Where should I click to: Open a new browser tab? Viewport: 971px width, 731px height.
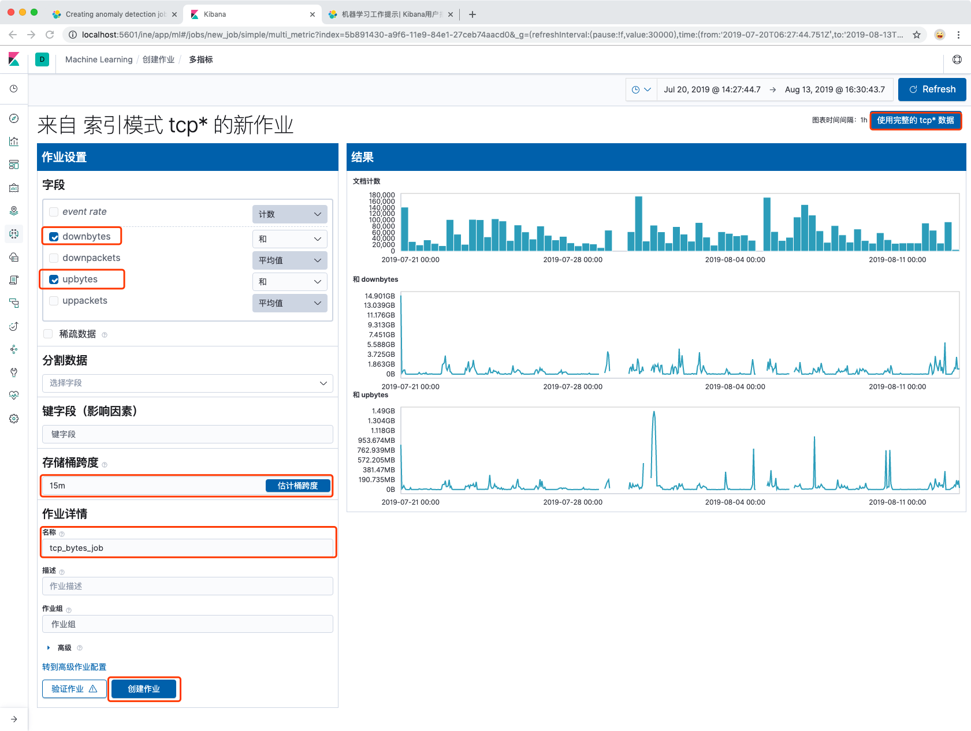(x=473, y=14)
